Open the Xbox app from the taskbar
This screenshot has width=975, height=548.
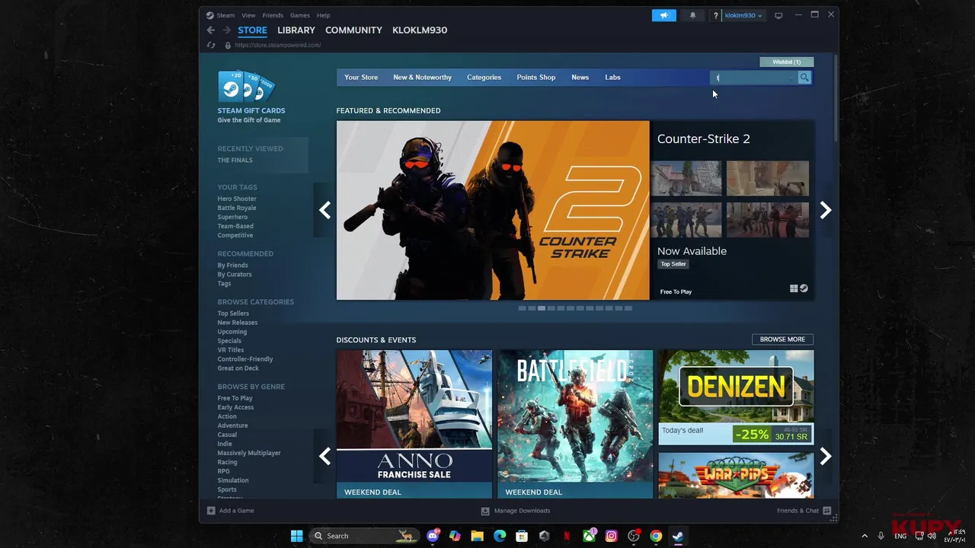point(589,536)
